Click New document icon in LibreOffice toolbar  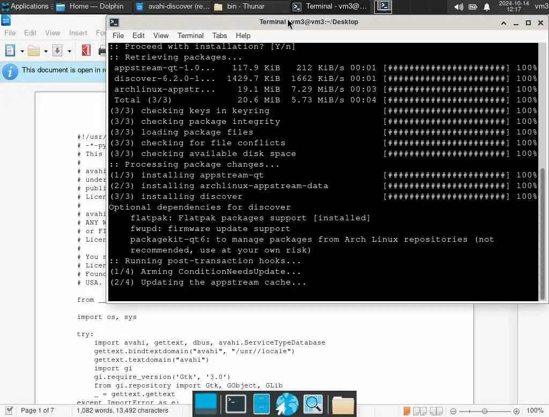pyautogui.click(x=10, y=51)
